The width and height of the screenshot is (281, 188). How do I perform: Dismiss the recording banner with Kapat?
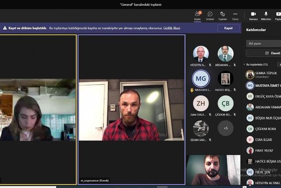[x=228, y=28]
